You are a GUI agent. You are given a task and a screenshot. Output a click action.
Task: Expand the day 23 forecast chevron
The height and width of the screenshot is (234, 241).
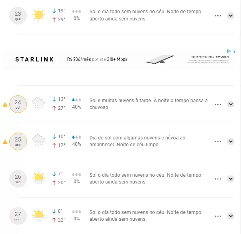pos(230,16)
